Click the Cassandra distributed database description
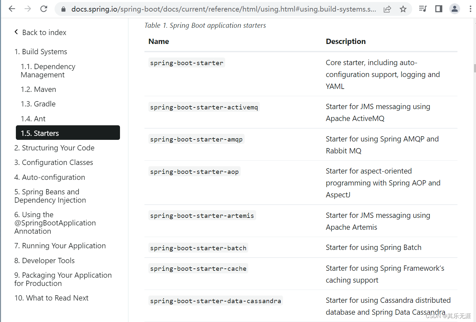 [388, 306]
